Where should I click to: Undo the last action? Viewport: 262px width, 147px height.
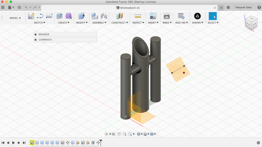(26, 7)
